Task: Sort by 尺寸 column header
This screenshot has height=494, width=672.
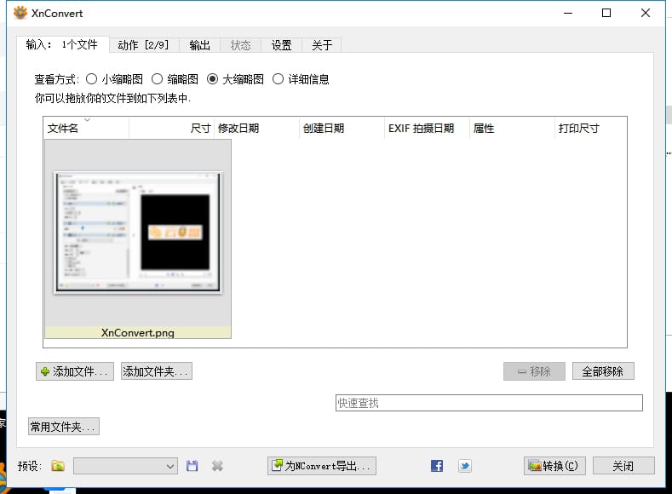Action: pos(171,128)
